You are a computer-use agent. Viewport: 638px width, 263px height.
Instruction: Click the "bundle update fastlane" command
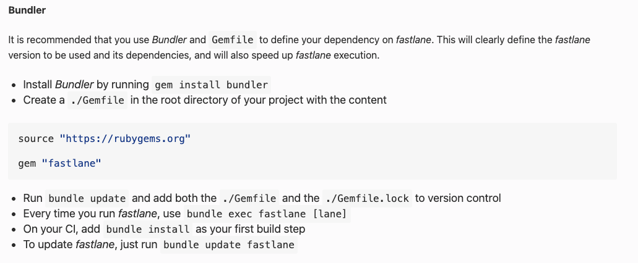coord(229,245)
